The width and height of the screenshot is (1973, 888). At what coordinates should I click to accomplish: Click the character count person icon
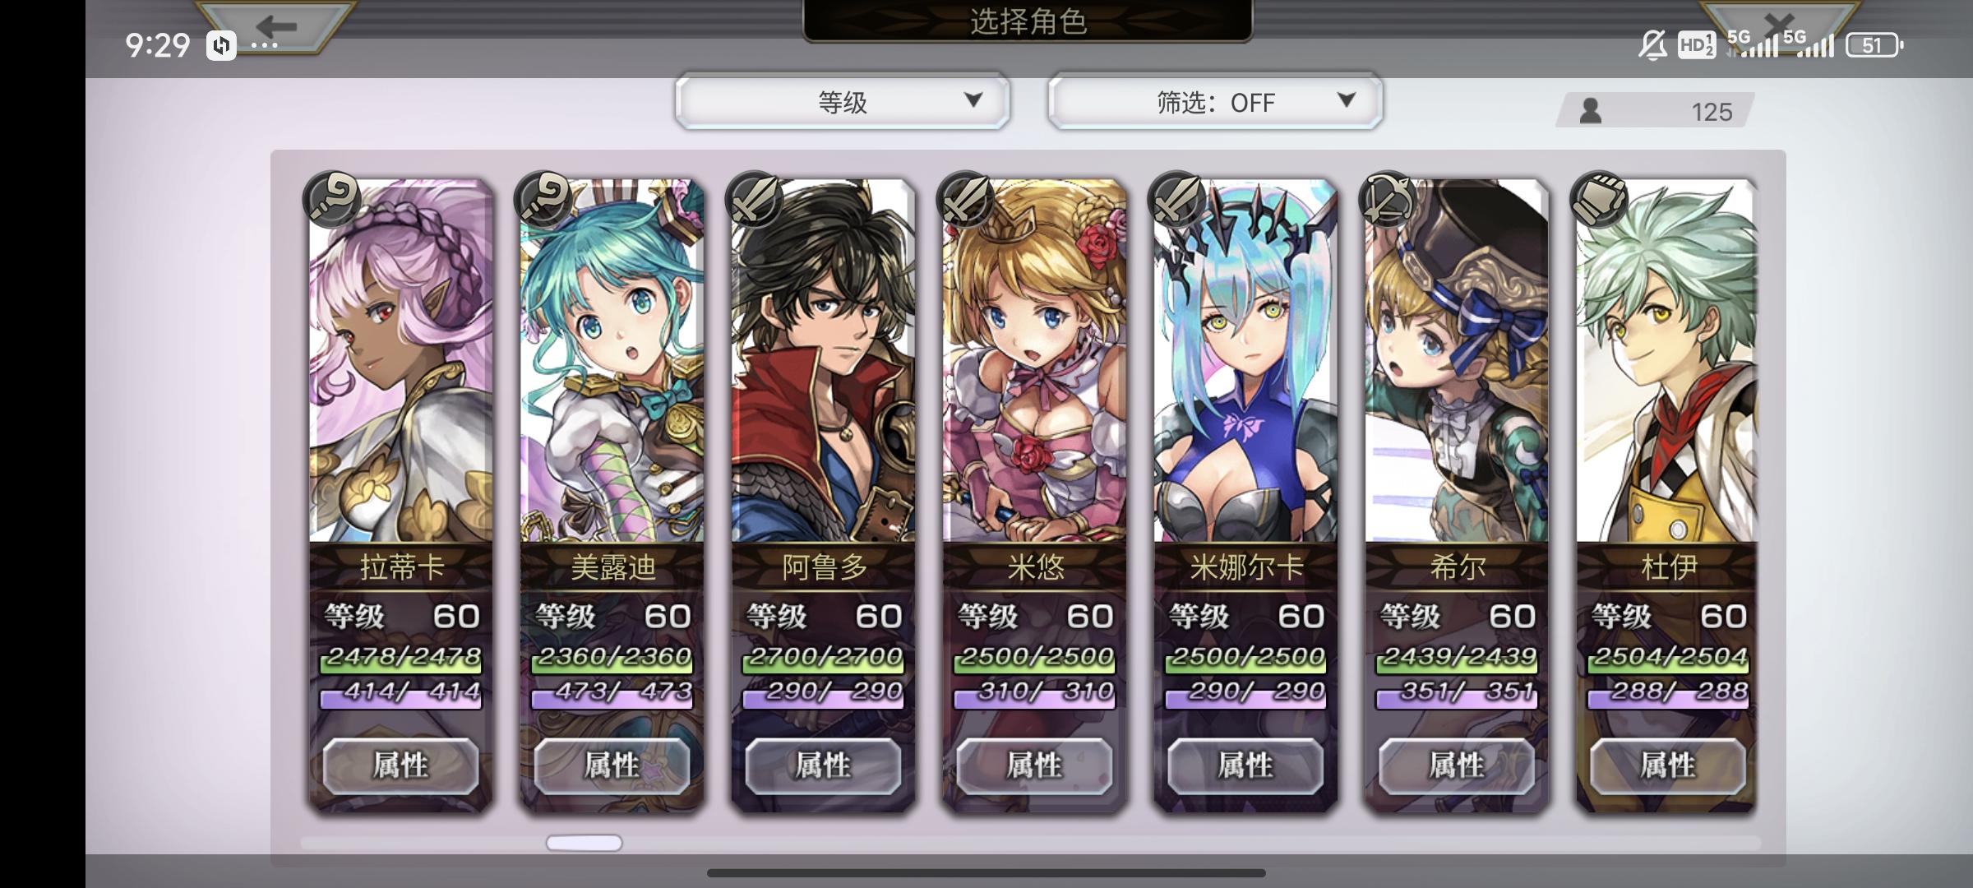1591,111
